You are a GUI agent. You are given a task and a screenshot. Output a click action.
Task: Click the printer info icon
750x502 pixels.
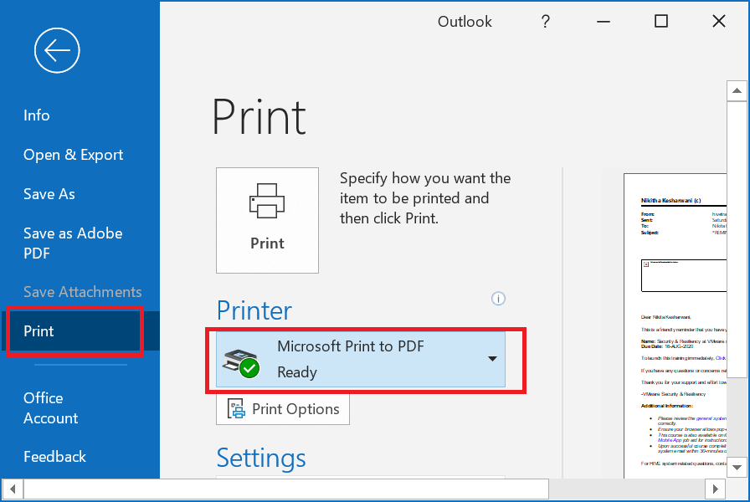pos(498,299)
